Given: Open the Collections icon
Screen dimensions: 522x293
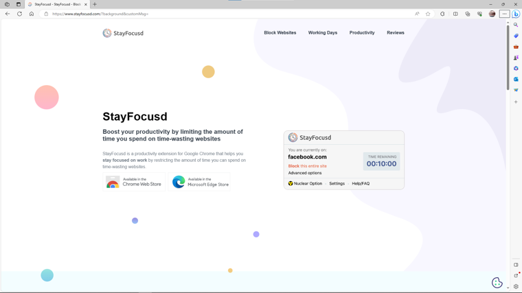Looking at the screenshot, I should [x=468, y=14].
